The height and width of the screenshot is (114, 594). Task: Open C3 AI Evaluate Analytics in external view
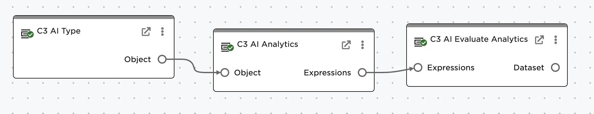tap(539, 40)
